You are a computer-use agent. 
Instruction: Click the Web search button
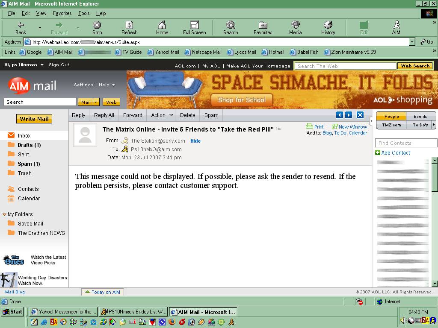click(x=112, y=102)
